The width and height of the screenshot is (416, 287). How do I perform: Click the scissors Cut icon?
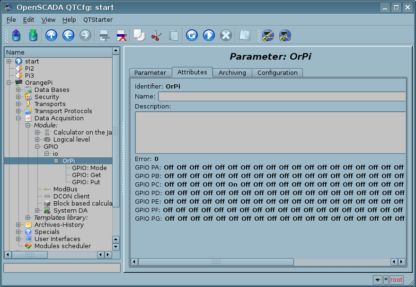click(156, 36)
